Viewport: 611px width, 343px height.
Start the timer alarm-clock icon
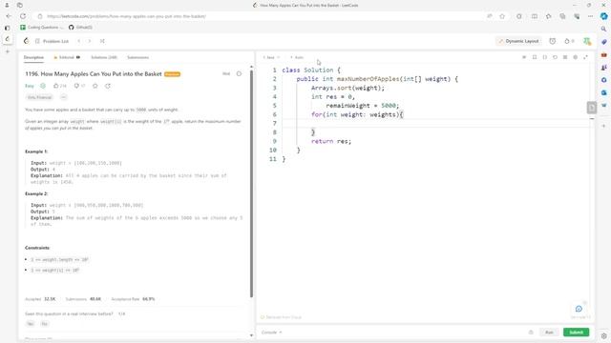coord(552,41)
